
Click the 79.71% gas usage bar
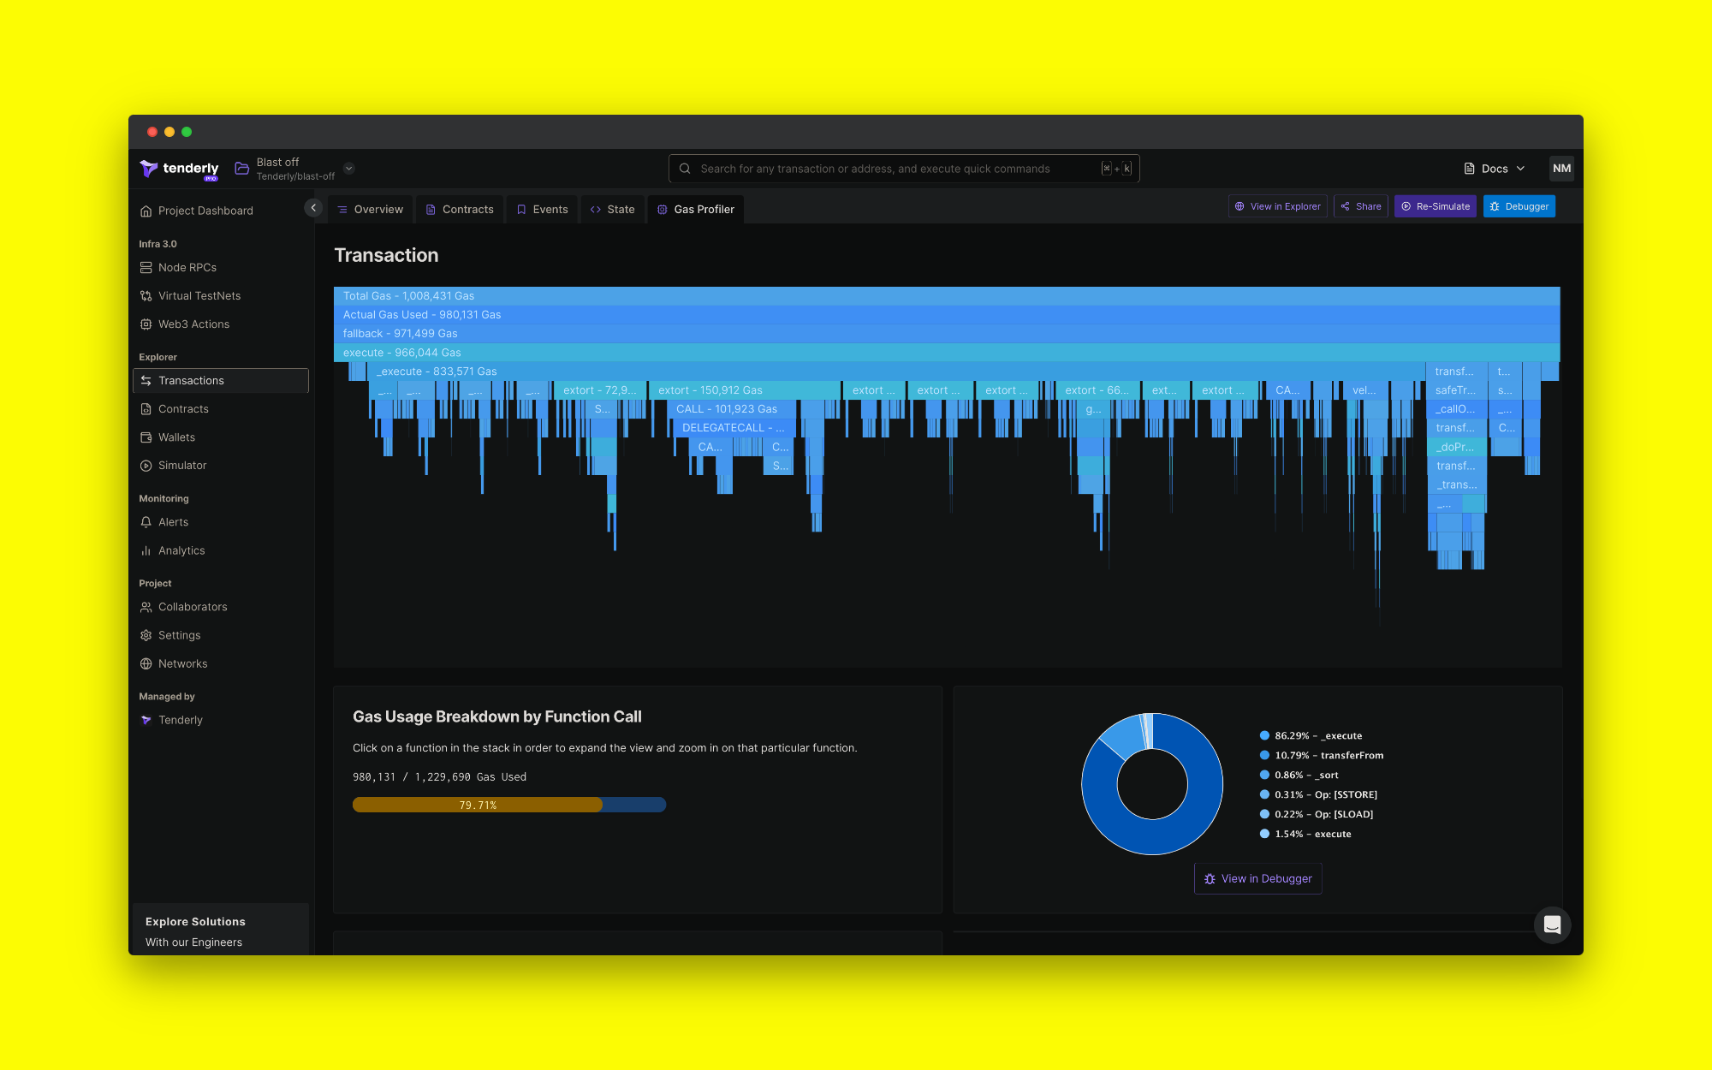(478, 805)
